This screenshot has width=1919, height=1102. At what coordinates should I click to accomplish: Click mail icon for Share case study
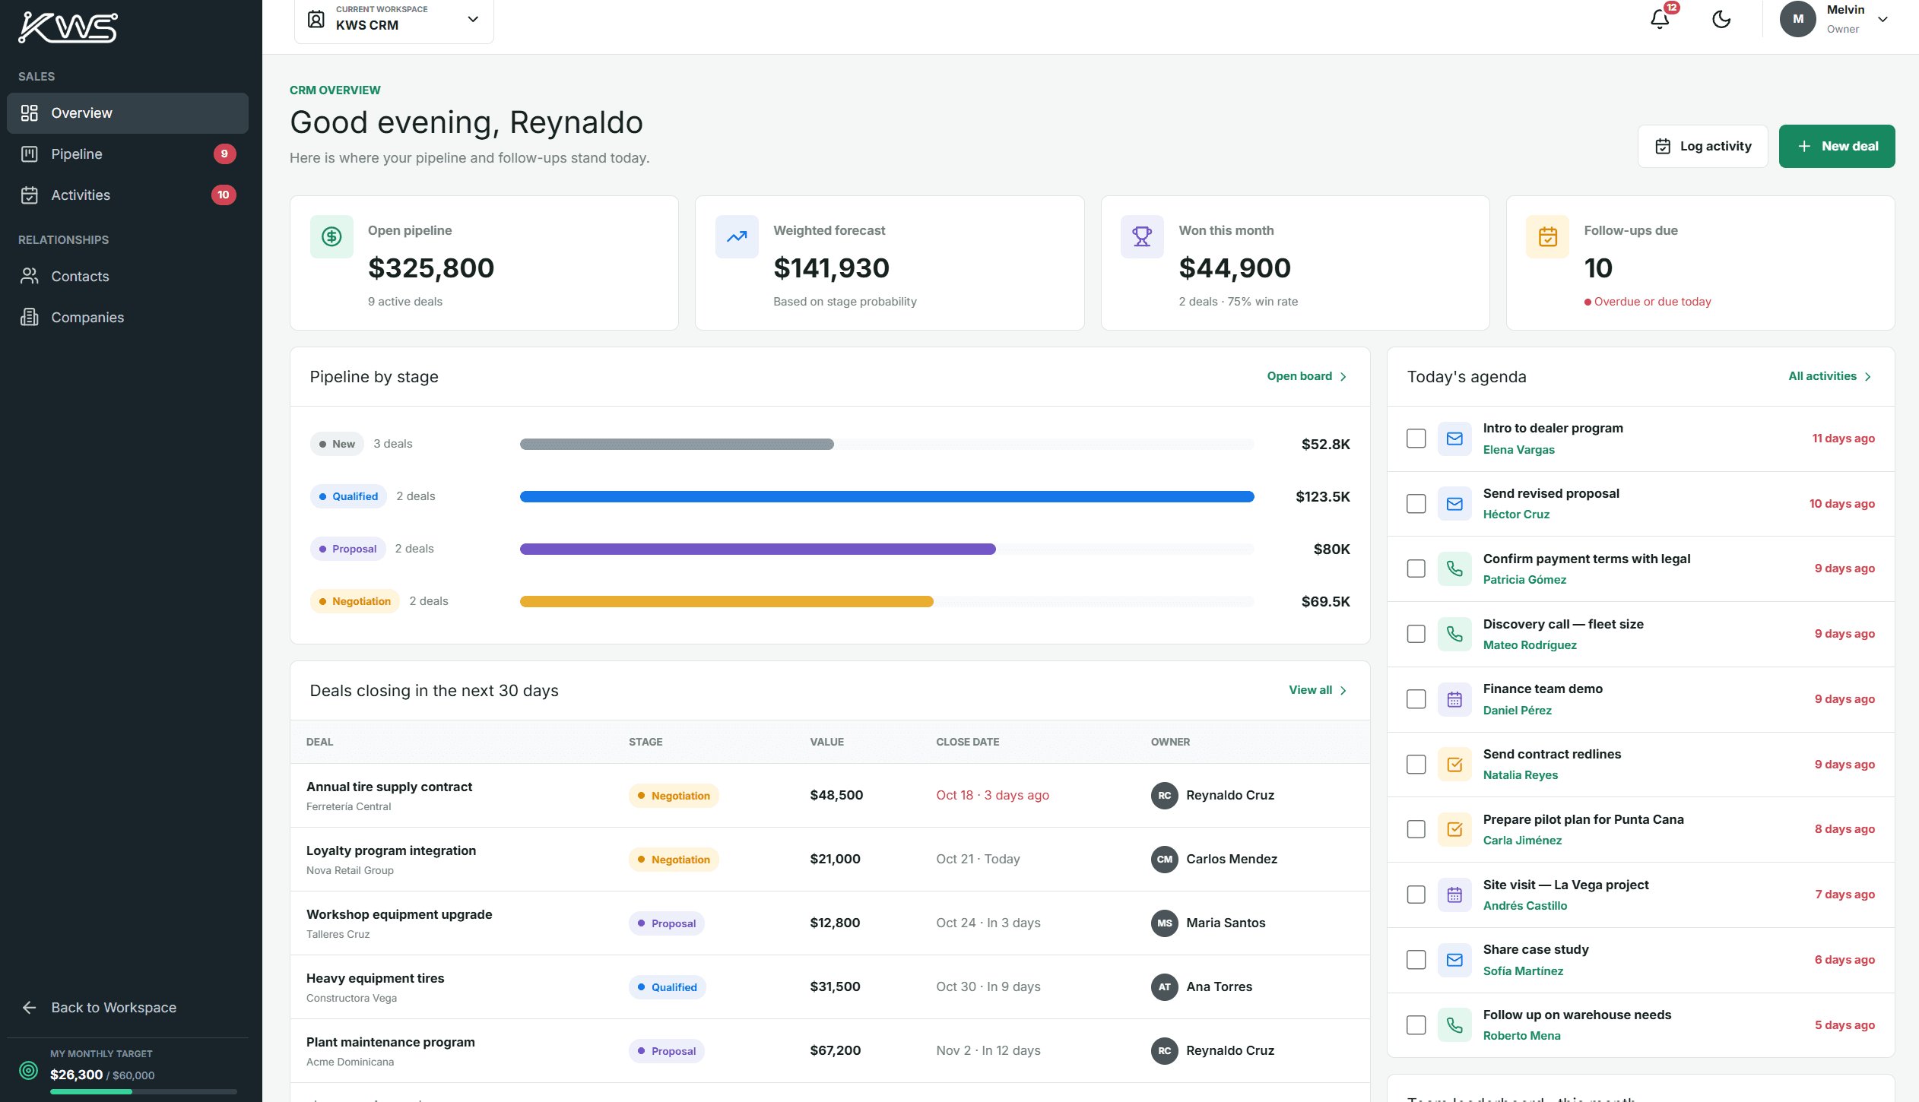1454,960
